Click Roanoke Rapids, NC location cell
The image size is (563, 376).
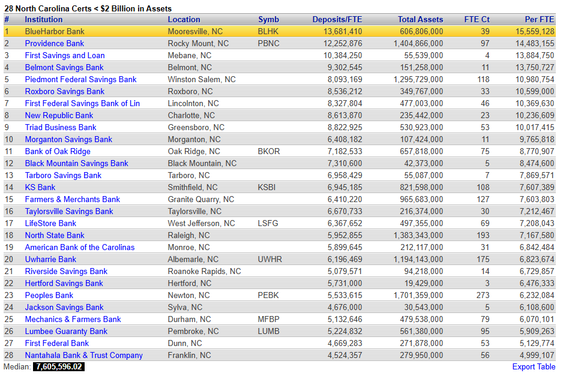click(204, 272)
